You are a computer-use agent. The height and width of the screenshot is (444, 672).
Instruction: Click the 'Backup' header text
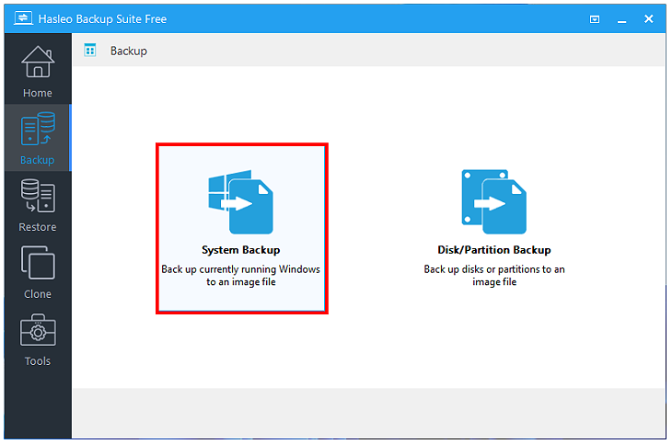[129, 51]
